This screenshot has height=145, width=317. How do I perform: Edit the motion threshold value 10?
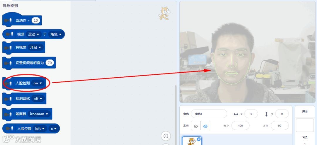36,21
